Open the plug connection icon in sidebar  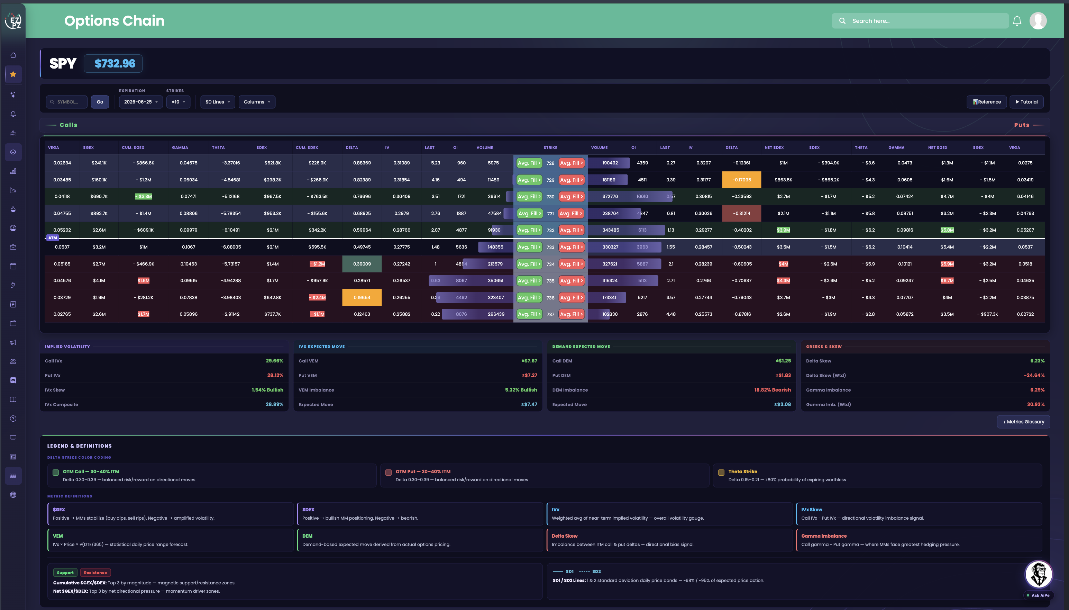[13, 285]
